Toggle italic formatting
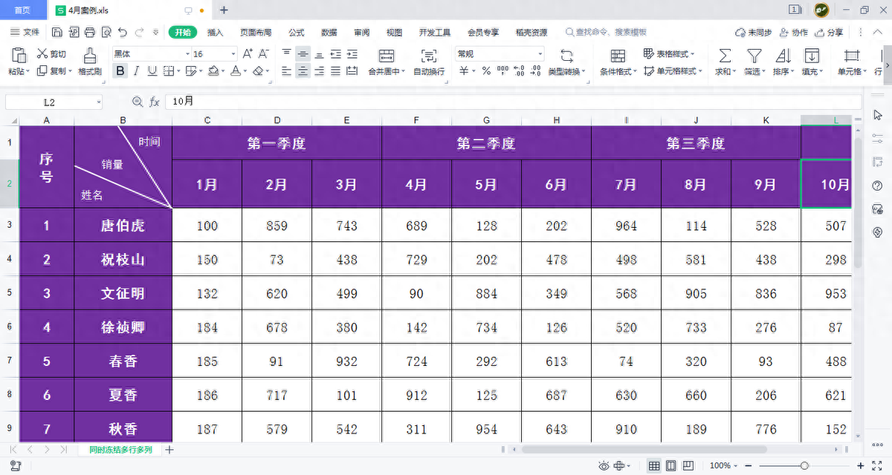Image resolution: width=892 pixels, height=475 pixels. 137,71
